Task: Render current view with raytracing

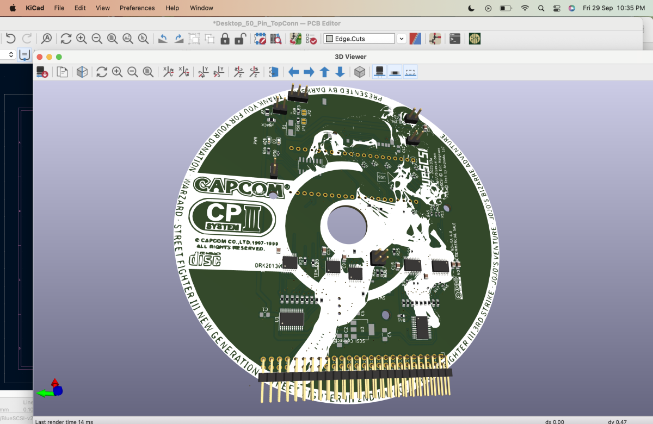Action: pos(82,72)
